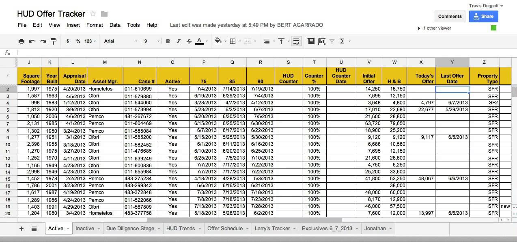Click the green viewer color square
The image size is (517, 242).
[x=493, y=28]
